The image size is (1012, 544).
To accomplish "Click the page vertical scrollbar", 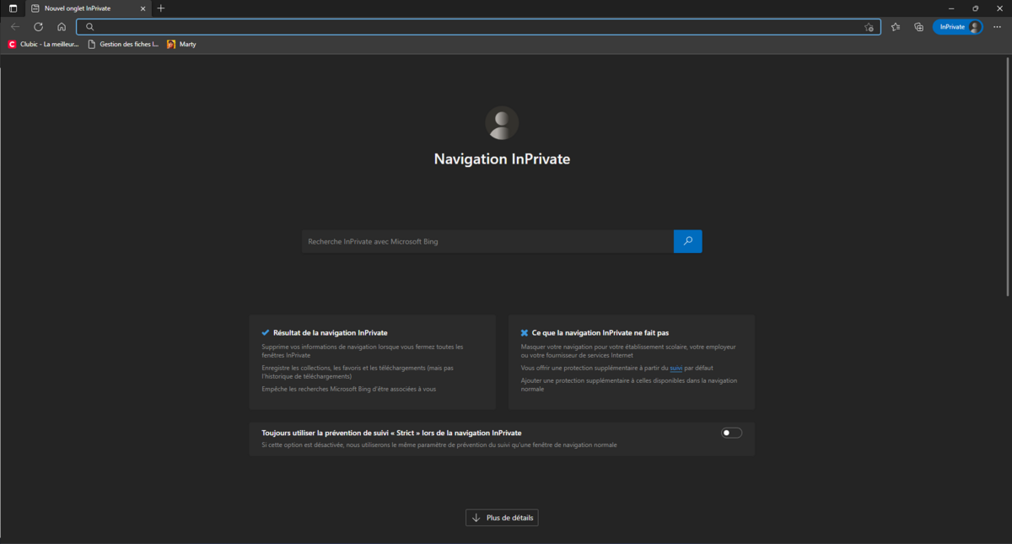I will (1008, 177).
